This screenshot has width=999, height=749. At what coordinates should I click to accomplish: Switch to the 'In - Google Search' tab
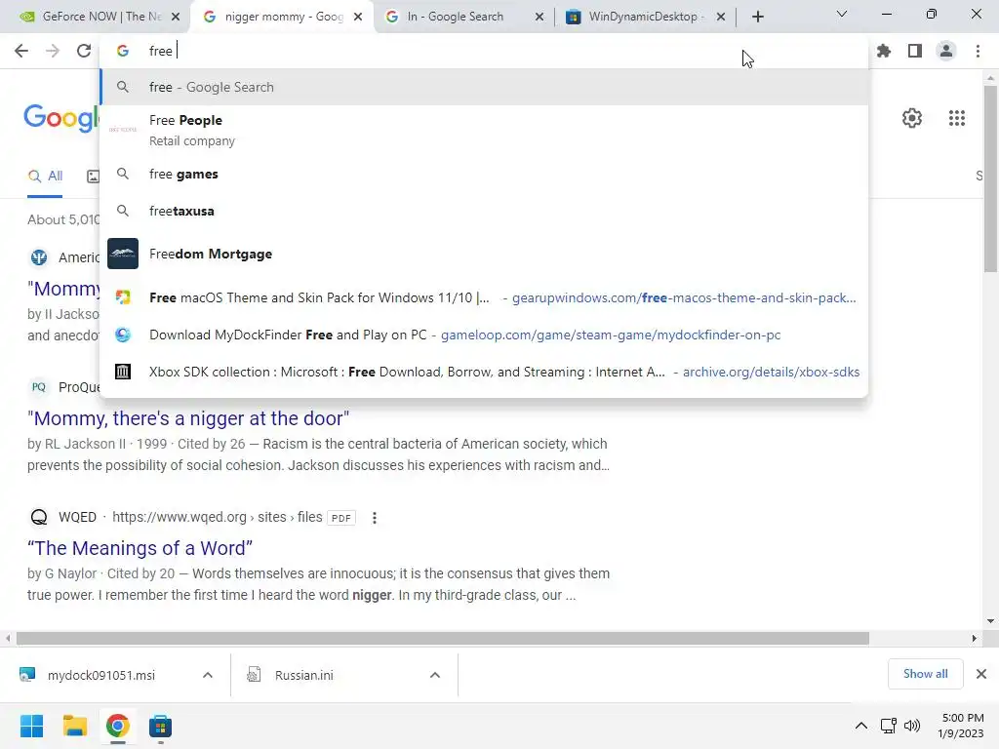click(463, 17)
